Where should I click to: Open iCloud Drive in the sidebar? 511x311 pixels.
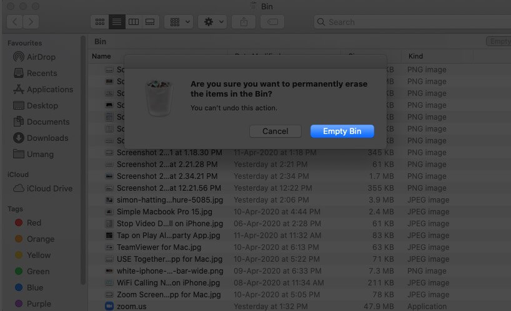pyautogui.click(x=42, y=188)
